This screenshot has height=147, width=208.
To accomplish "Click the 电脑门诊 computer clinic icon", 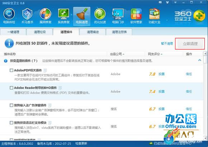I will point(118,16).
